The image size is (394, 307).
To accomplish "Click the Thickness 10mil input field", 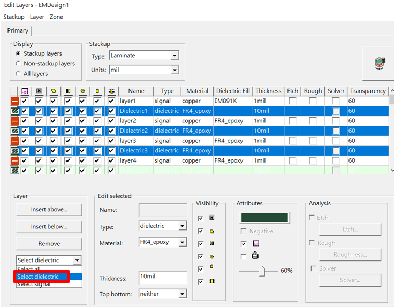I will coord(163,278).
